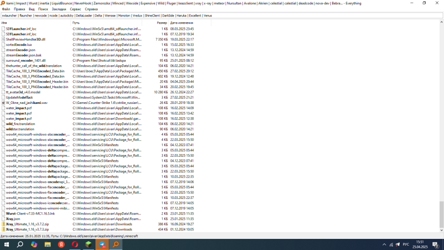Click Everything search icon on taskbar
The image size is (444, 250).
pyautogui.click(x=115, y=244)
